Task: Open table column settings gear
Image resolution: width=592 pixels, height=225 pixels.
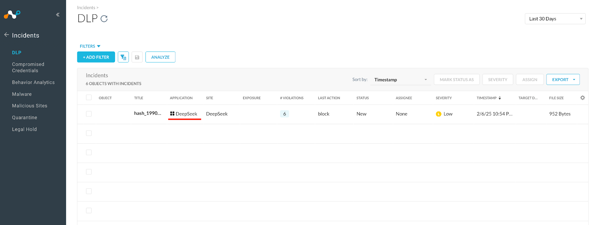Action: pyautogui.click(x=582, y=98)
